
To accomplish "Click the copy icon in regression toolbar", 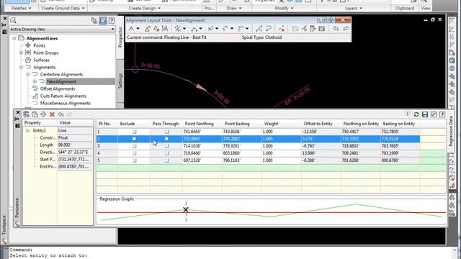I will [35, 114].
